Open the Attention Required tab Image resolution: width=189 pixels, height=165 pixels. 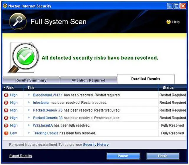(88, 80)
